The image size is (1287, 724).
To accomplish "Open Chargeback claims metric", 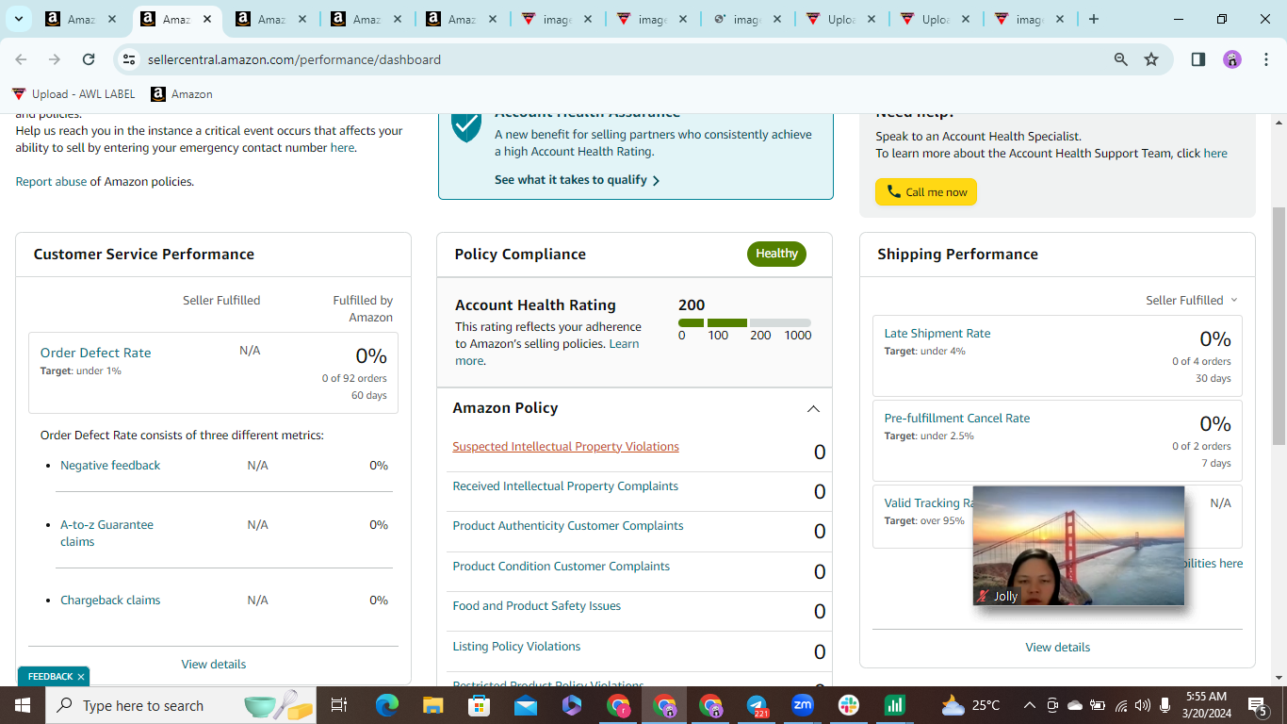I will click(110, 600).
